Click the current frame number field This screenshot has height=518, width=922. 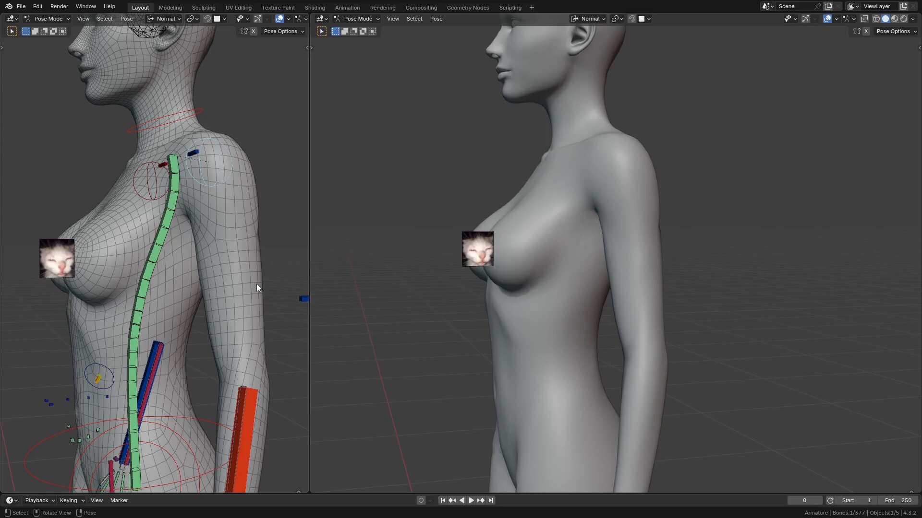804,500
